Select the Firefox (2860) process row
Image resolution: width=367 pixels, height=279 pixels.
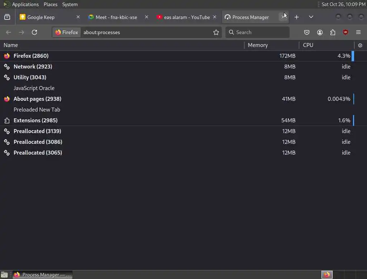point(183,56)
